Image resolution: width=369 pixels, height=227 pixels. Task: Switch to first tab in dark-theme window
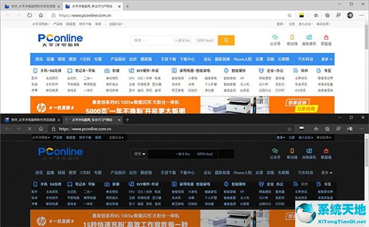(33, 120)
